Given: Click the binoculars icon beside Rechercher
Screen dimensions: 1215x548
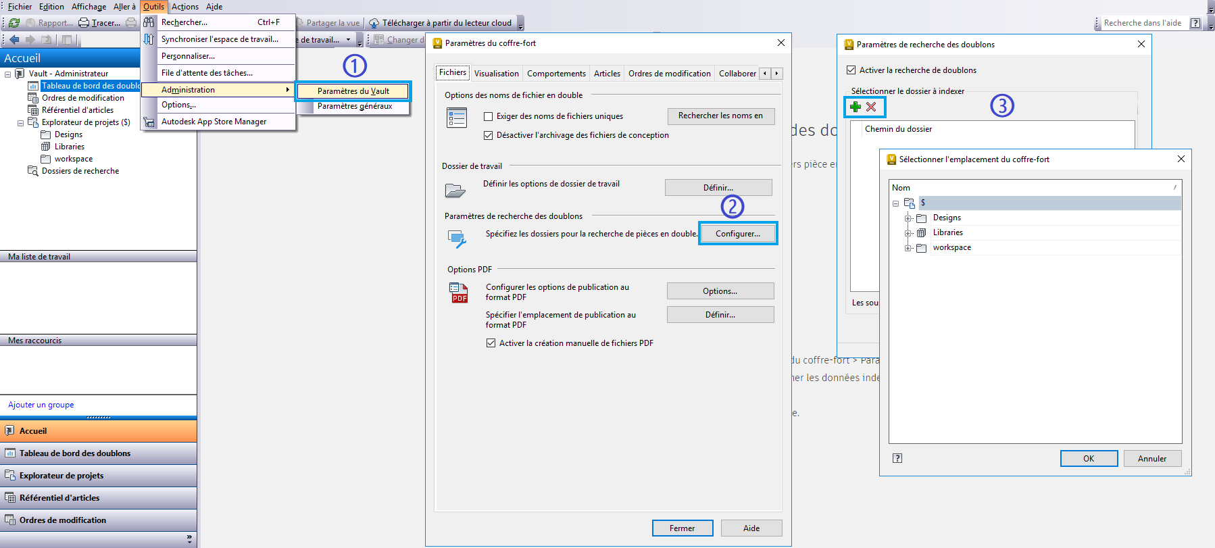Looking at the screenshot, I should coord(149,22).
